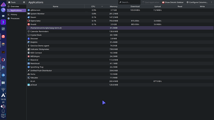Sort by the Download column header
Image resolution: width=214 pixels, height=120 pixels.
[135, 6]
